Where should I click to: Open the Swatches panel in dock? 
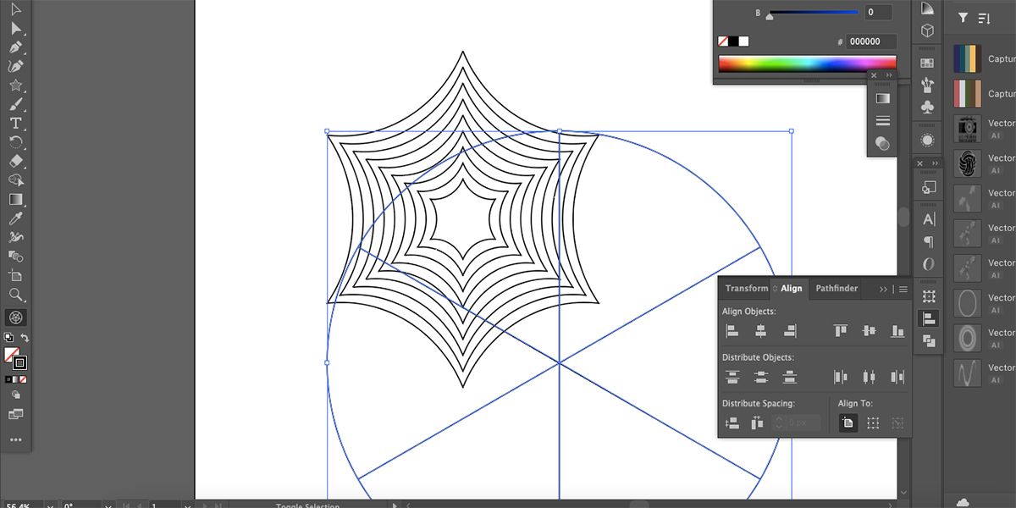click(x=927, y=62)
